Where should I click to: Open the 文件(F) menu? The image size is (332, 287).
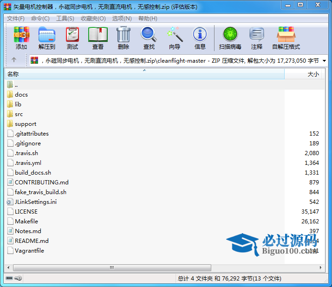point(16,19)
